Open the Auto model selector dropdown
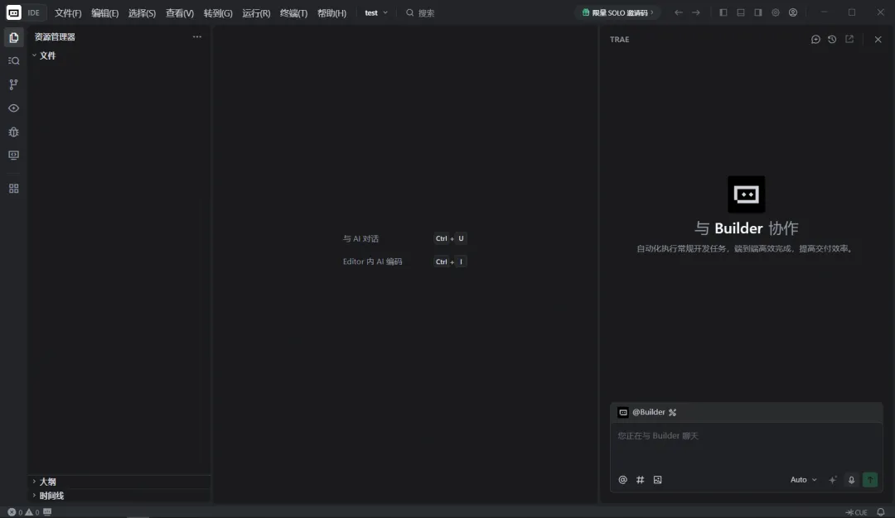Viewport: 895px width, 518px height. [803, 480]
